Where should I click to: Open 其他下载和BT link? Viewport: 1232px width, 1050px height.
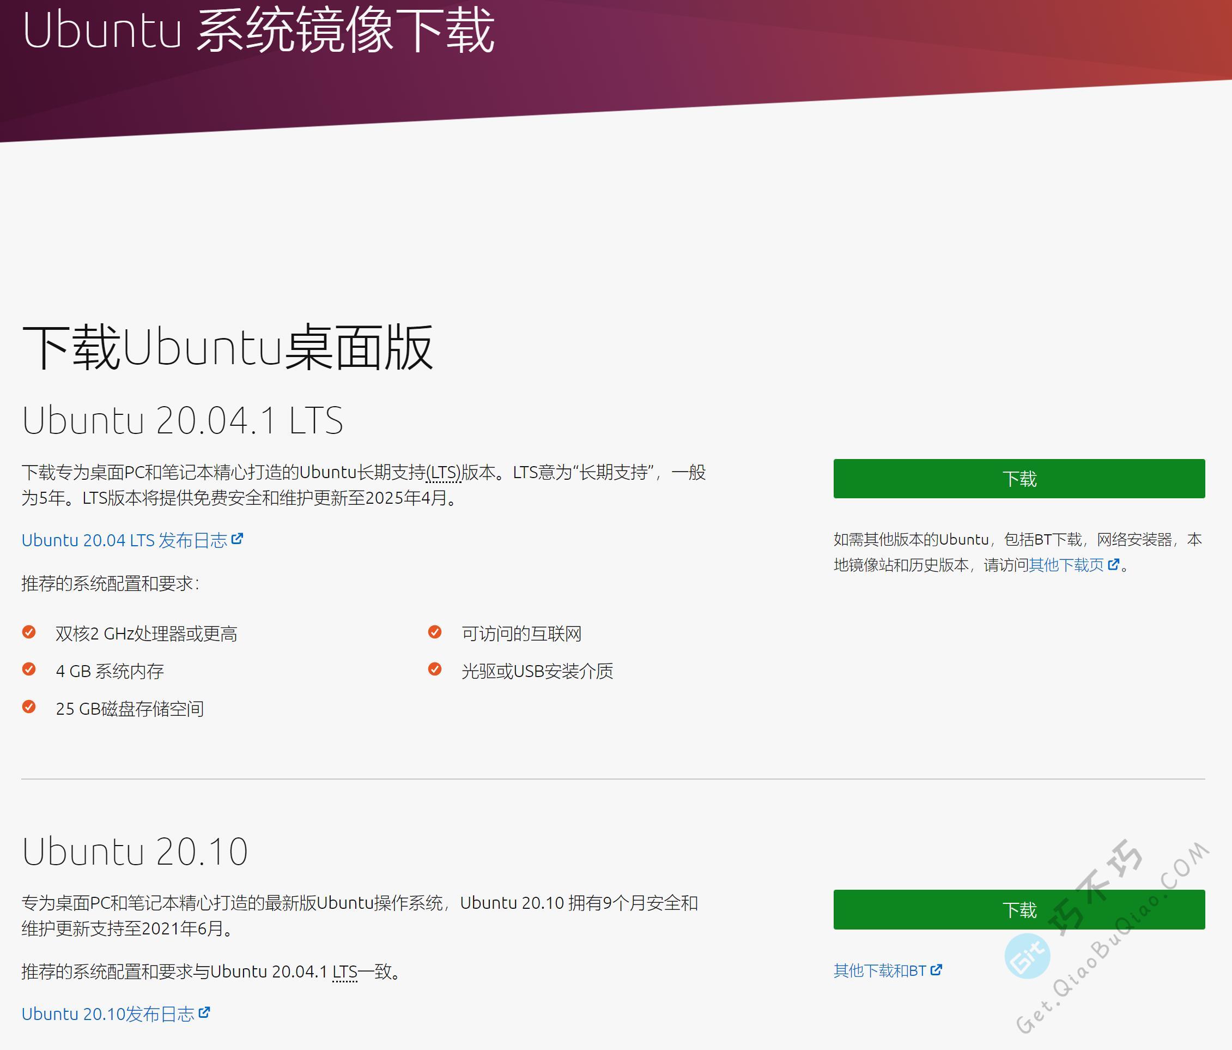tap(879, 970)
